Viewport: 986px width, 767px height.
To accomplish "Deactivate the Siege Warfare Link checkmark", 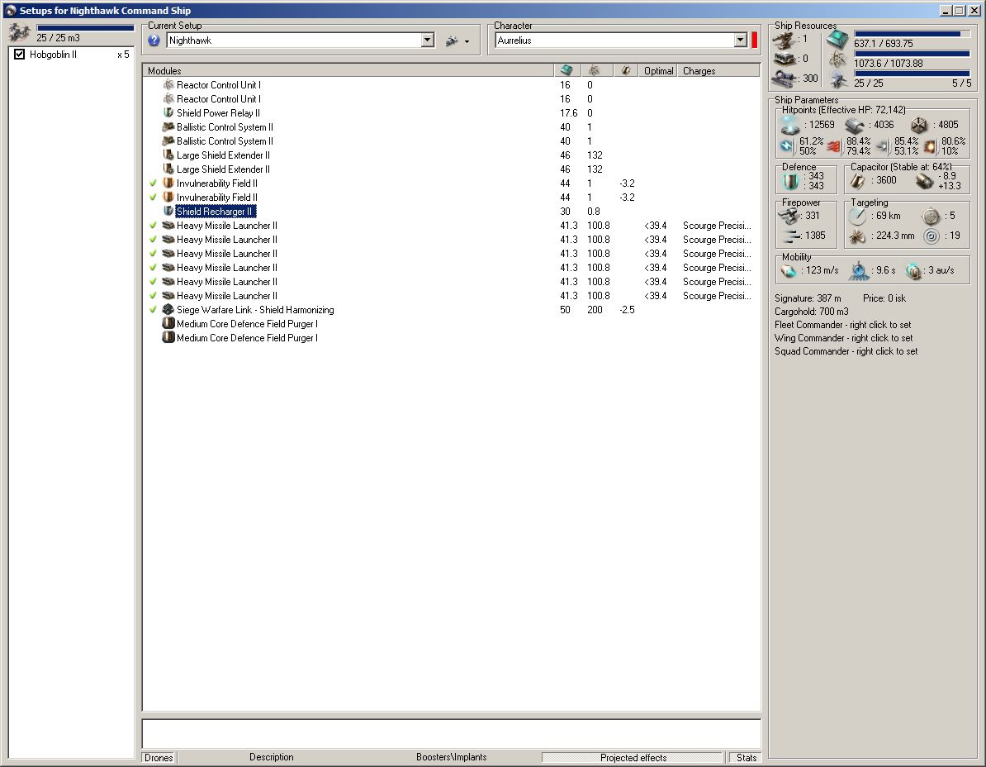I will [x=153, y=310].
